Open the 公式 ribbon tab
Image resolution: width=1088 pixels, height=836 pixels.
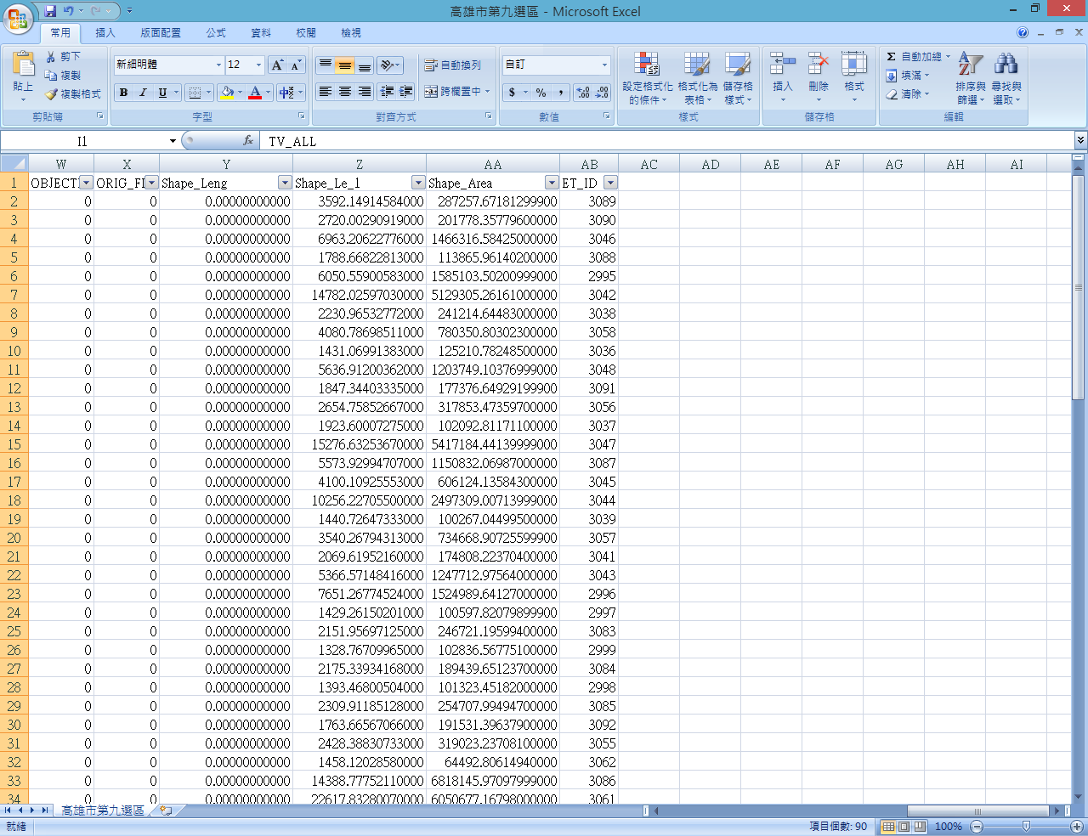(216, 33)
